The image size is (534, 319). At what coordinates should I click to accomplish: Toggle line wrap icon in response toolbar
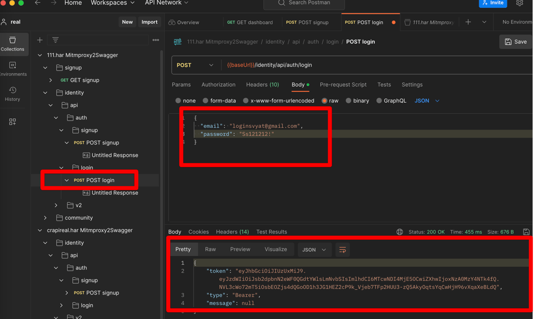click(343, 250)
